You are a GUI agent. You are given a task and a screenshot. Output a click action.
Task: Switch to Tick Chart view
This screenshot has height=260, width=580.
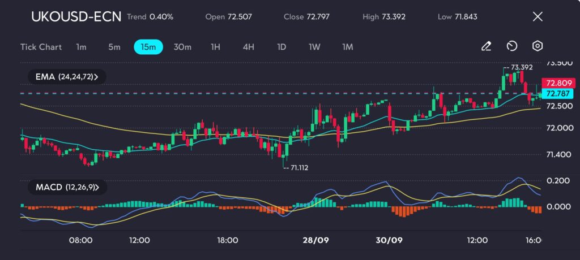[41, 47]
